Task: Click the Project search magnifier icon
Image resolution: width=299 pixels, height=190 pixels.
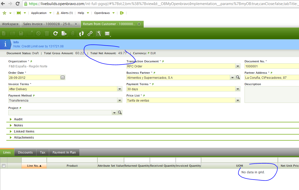Action: 120,112
